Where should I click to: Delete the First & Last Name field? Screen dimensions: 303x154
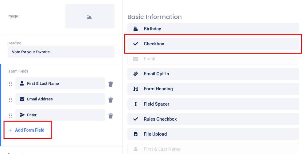tap(111, 84)
